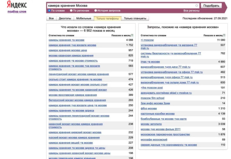Image resolution: width=231 pixels, height=159 pixels.
Task: Open «камеры хранения +в москве адреса +и цены» query
Action: pyautogui.click(x=77, y=148)
